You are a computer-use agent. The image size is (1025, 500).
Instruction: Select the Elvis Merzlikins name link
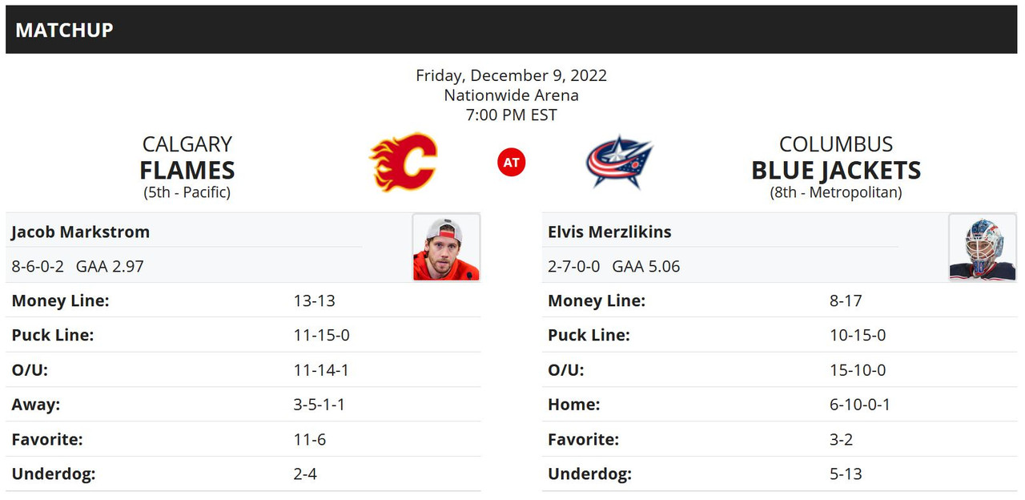point(609,232)
